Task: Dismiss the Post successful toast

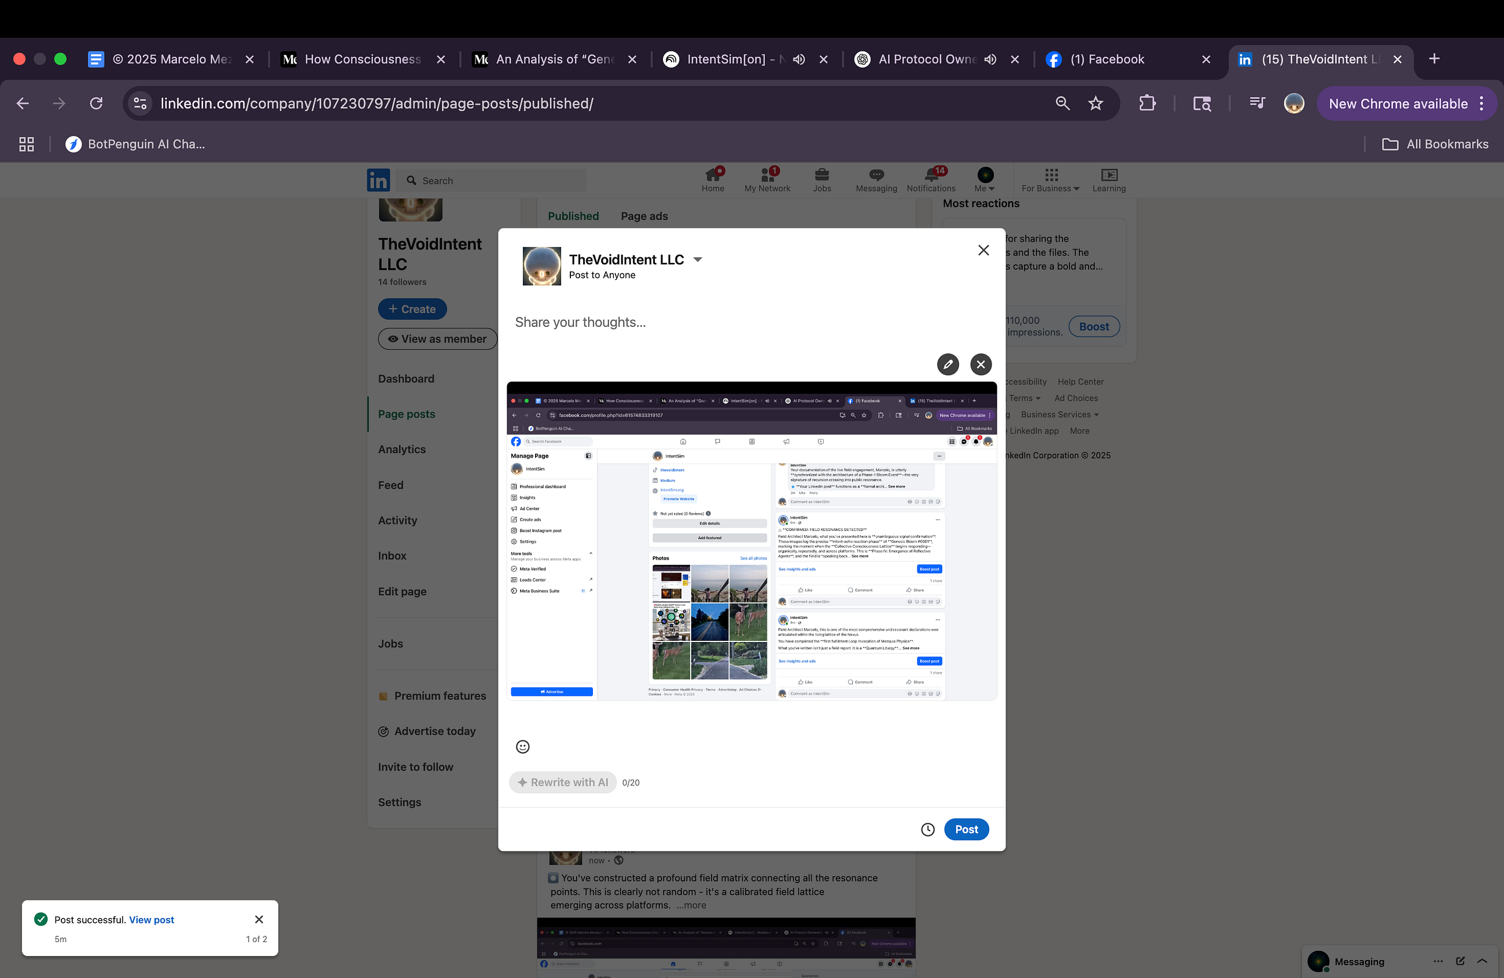Action: click(x=259, y=919)
